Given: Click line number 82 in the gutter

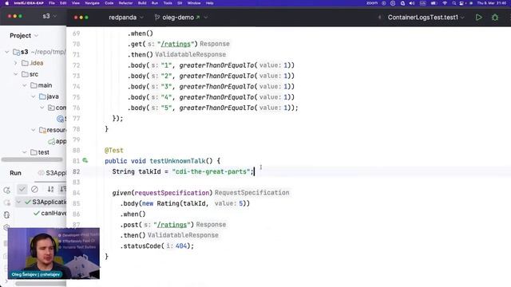Looking at the screenshot, I should coord(77,171).
